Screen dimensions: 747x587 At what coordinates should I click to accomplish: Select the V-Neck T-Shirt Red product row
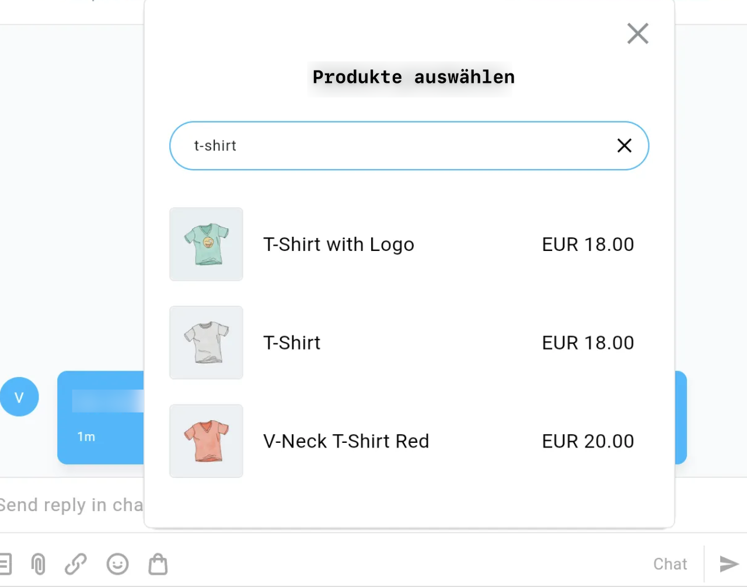tap(345, 441)
